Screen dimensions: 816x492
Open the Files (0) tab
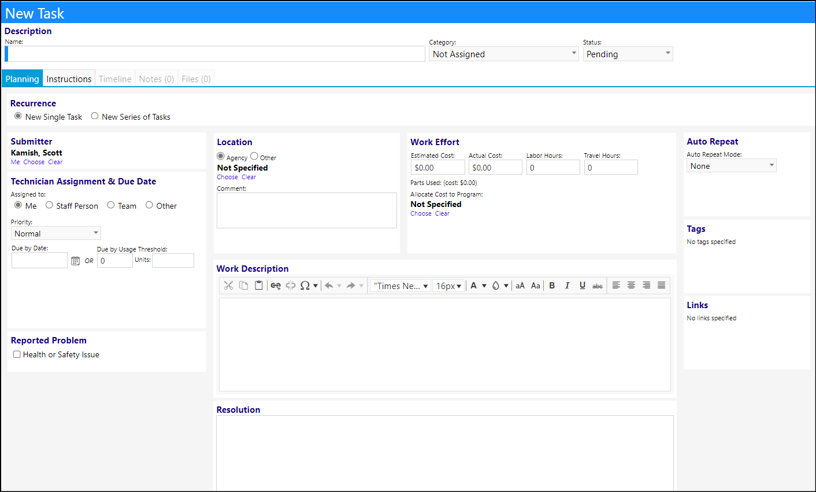196,79
